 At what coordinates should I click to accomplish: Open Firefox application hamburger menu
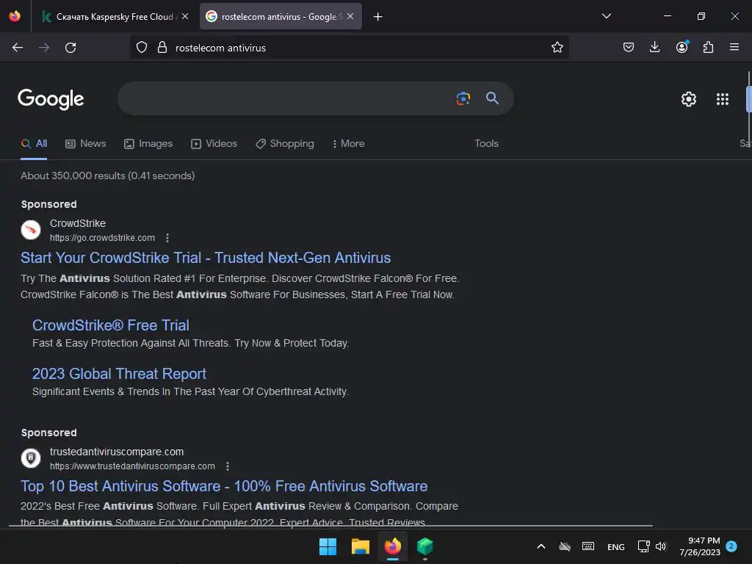click(x=734, y=48)
